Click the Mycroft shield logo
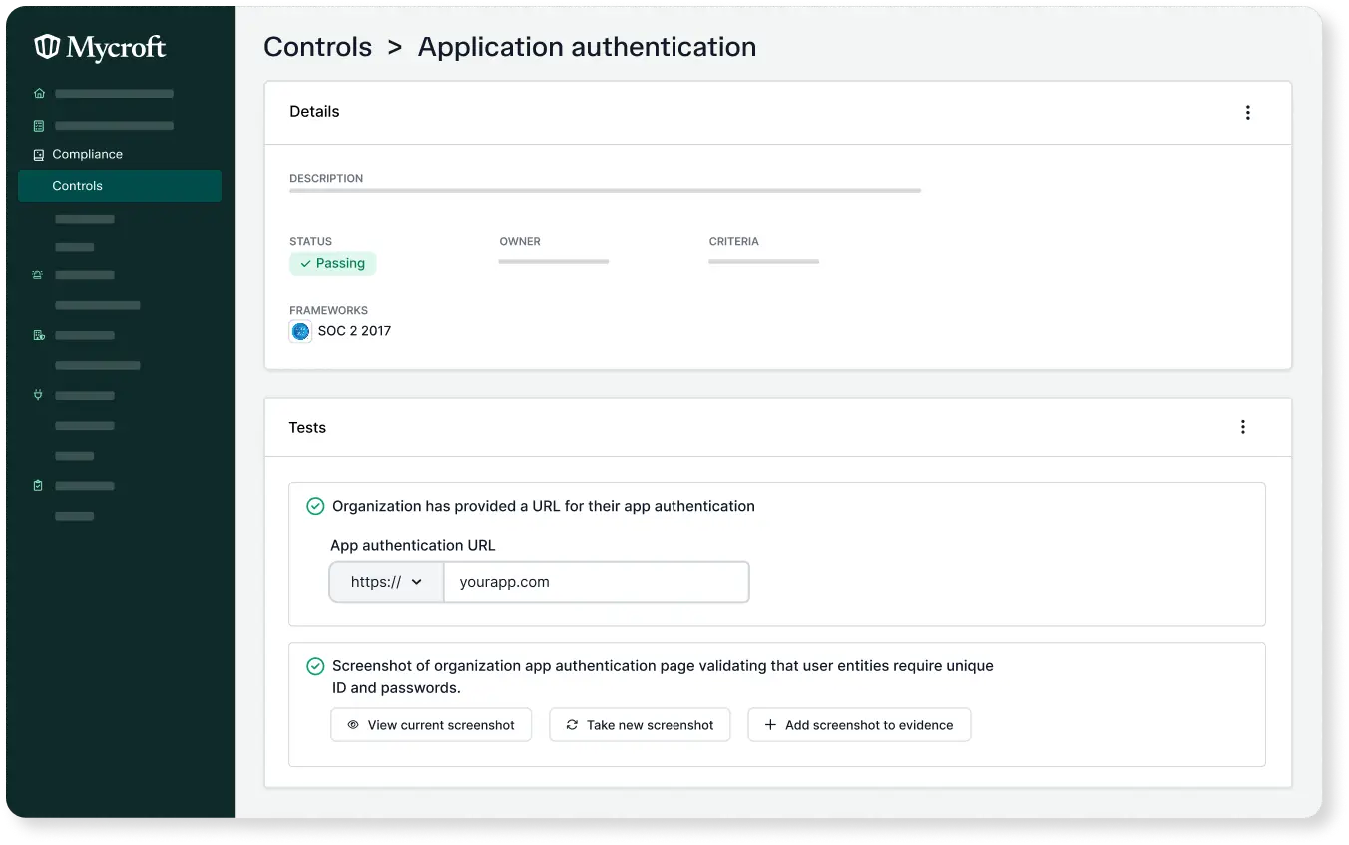The image size is (1349, 845). click(47, 47)
